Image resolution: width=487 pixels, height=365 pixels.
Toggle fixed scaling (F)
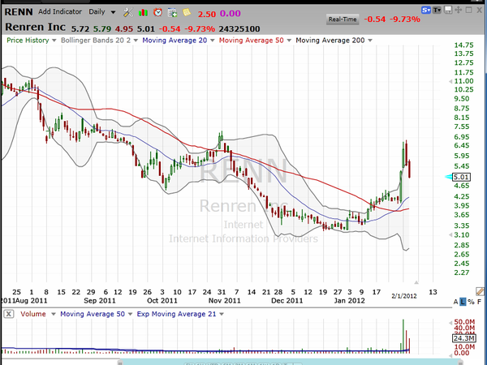(x=479, y=302)
